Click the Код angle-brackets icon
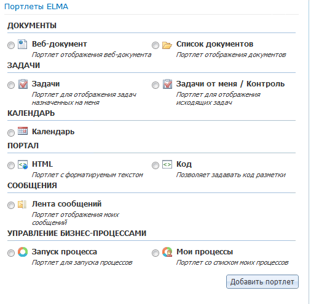 click(167, 164)
